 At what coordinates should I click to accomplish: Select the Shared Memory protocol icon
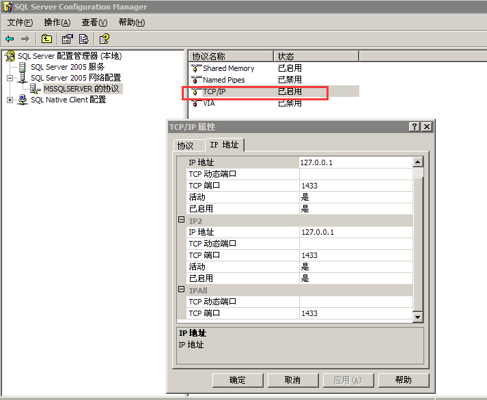coord(197,68)
